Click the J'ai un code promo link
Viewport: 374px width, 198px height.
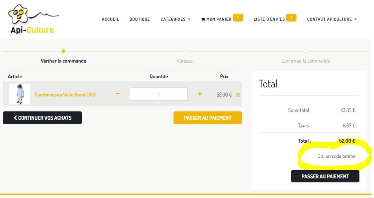[x=336, y=156]
